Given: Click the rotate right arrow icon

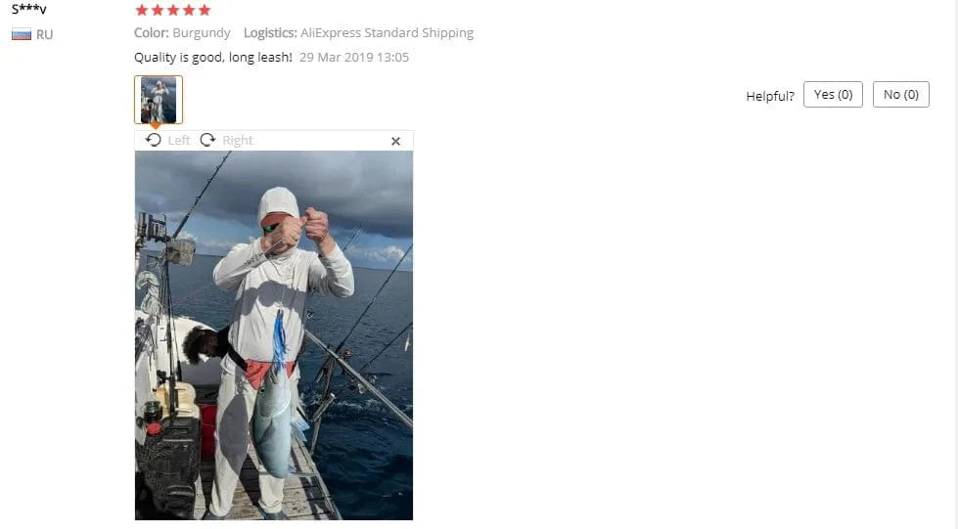Looking at the screenshot, I should (x=207, y=140).
